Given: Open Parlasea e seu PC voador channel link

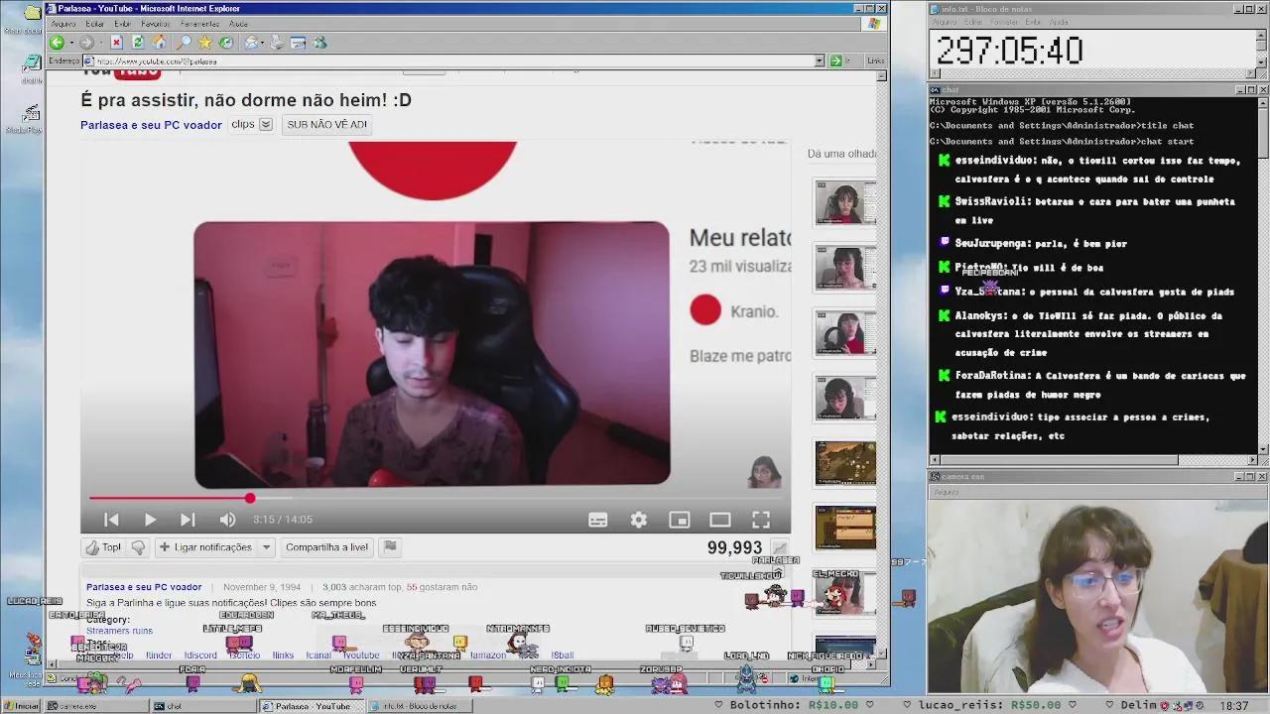Looking at the screenshot, I should click(151, 125).
